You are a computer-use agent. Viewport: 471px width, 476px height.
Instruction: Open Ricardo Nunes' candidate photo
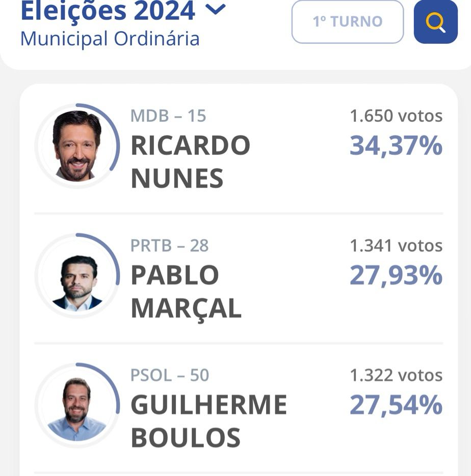click(77, 146)
